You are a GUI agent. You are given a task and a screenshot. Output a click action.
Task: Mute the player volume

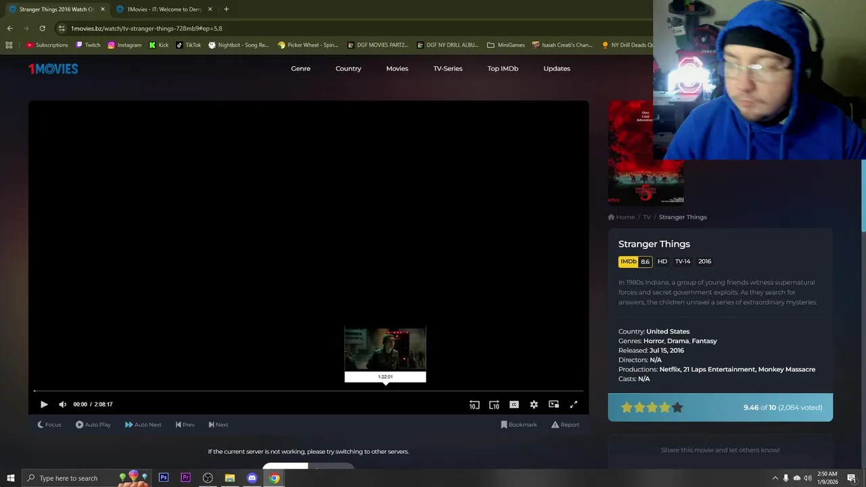click(x=62, y=404)
